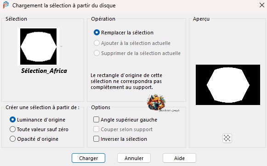This screenshot has width=267, height=166.
Task: Open help with the Aide button
Action: [179, 158]
